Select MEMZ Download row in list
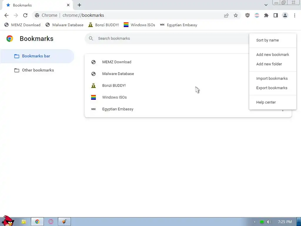The image size is (301, 226). pyautogui.click(x=167, y=62)
